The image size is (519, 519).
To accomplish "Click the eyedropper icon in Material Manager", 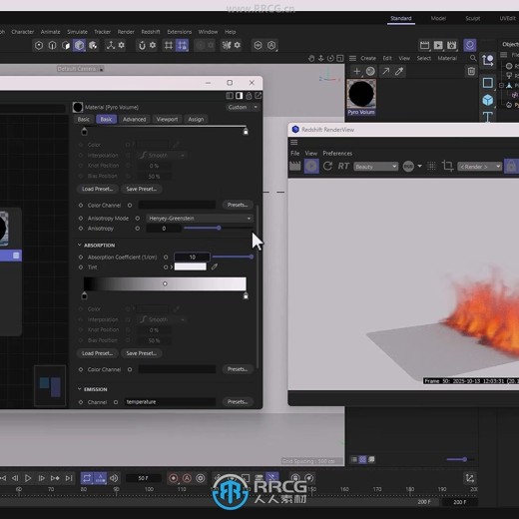I will [x=399, y=71].
